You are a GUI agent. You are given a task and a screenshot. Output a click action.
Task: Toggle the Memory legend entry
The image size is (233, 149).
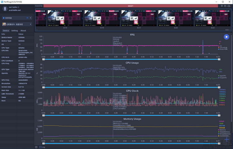222,130
